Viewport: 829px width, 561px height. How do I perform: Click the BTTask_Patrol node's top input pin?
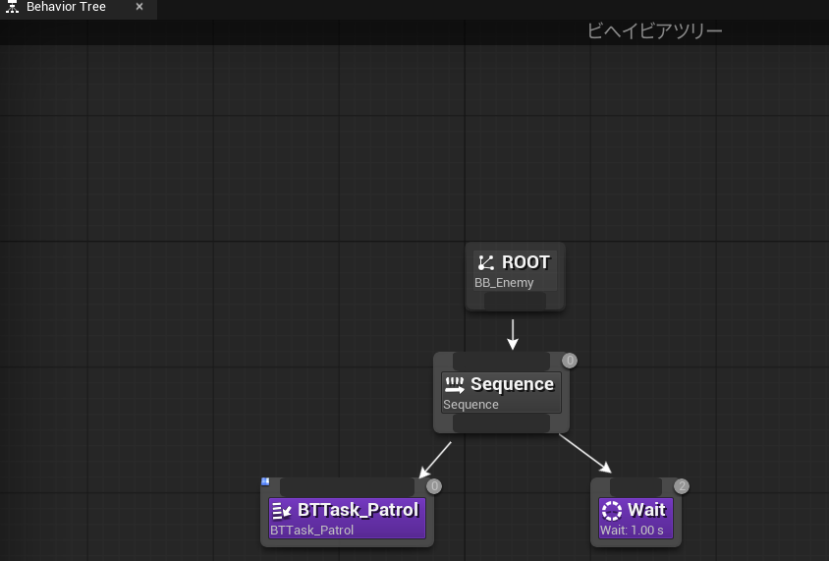tap(347, 486)
